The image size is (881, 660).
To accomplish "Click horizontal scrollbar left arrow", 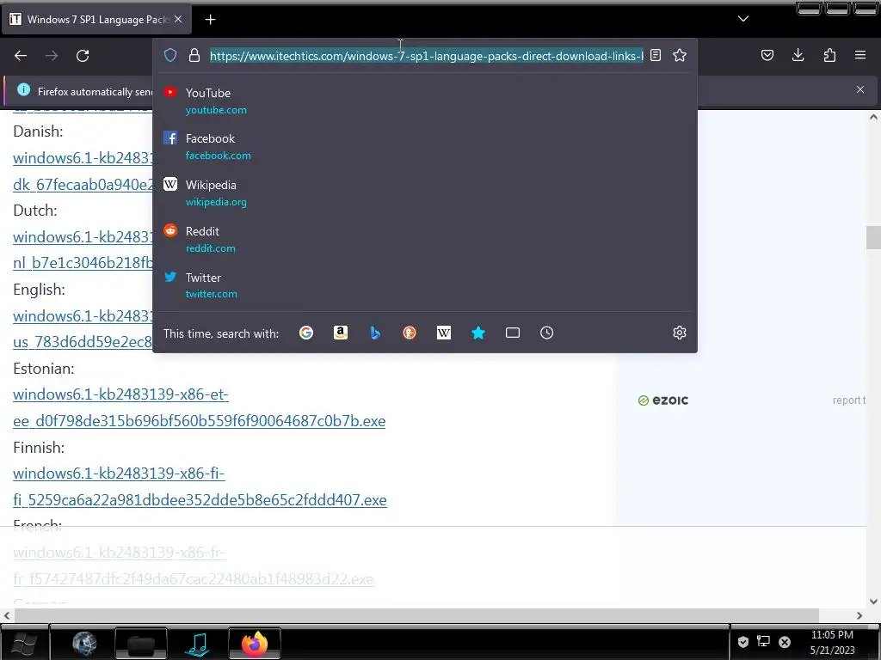I will (7, 615).
